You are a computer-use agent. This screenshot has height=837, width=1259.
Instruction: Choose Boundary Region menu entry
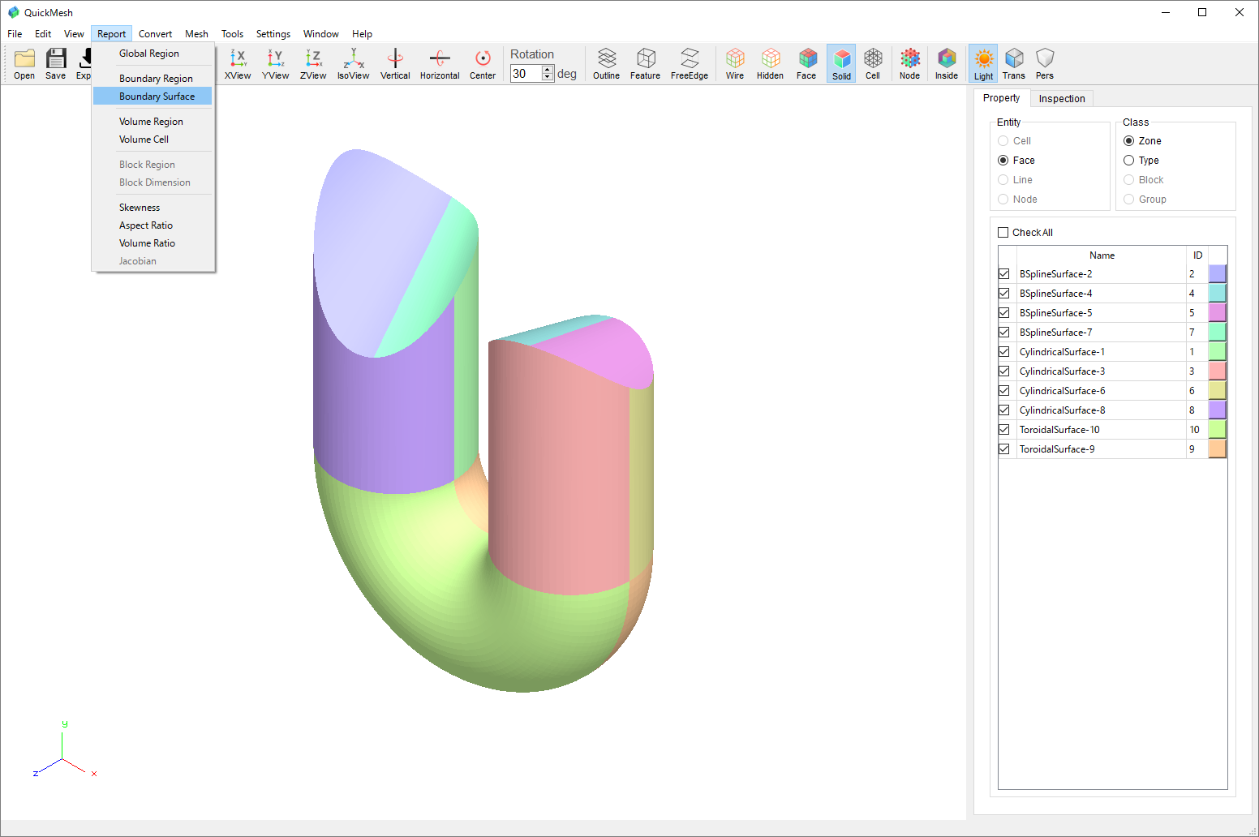153,79
